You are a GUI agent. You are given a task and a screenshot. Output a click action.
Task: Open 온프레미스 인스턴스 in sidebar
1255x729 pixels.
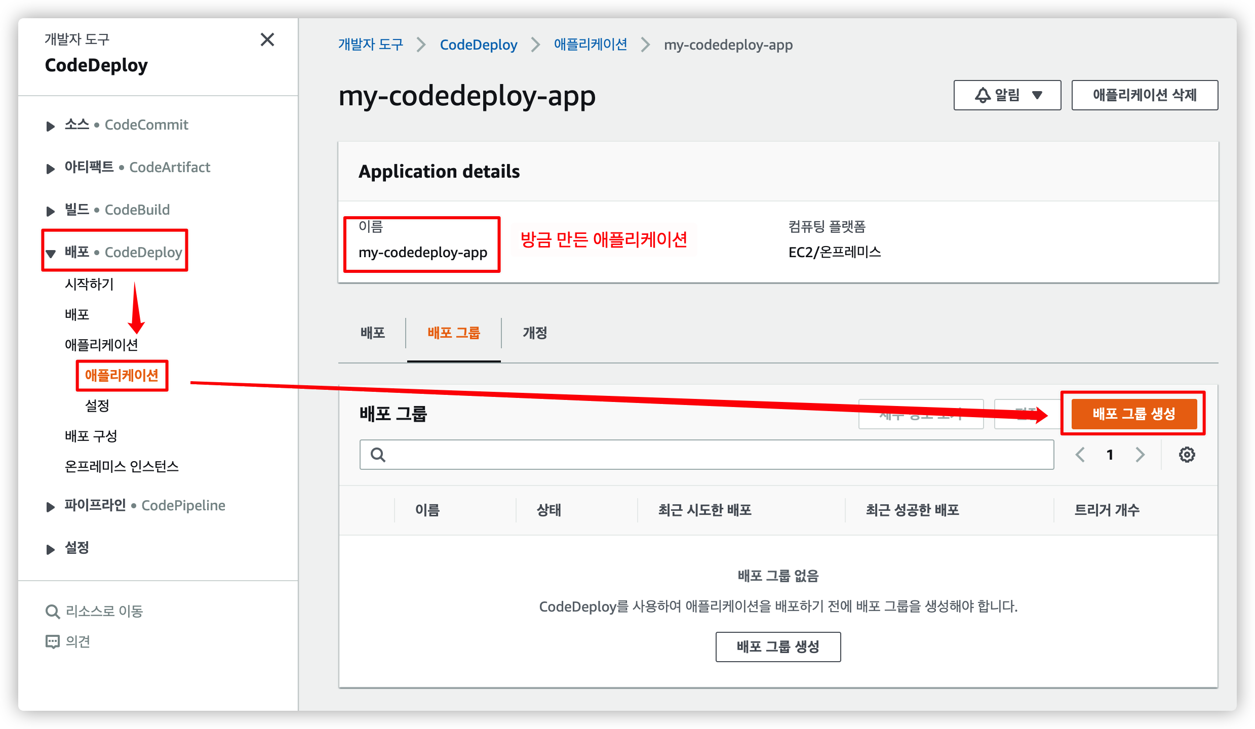tap(122, 466)
